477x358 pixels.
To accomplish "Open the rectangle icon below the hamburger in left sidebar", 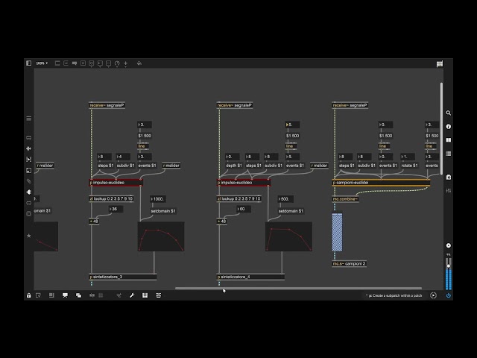I will [x=29, y=137].
